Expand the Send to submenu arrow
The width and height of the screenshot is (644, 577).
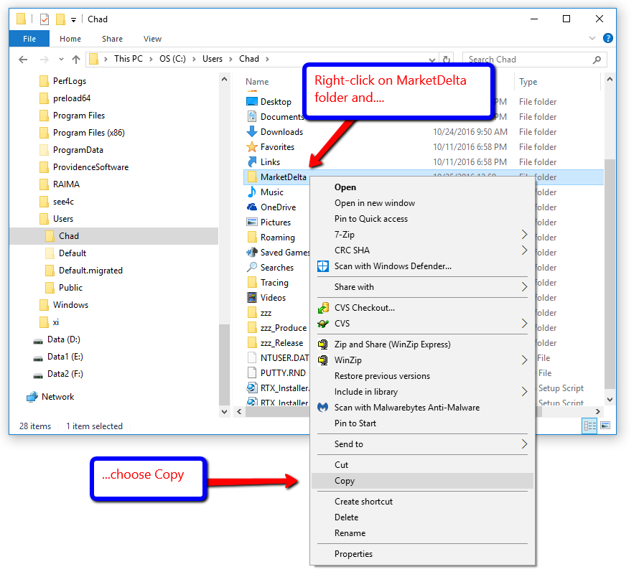pos(524,444)
